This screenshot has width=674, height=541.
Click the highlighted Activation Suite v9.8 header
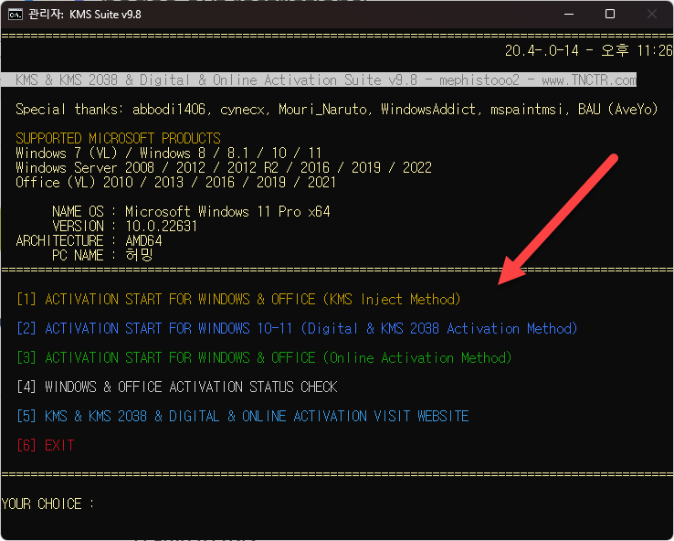(319, 80)
